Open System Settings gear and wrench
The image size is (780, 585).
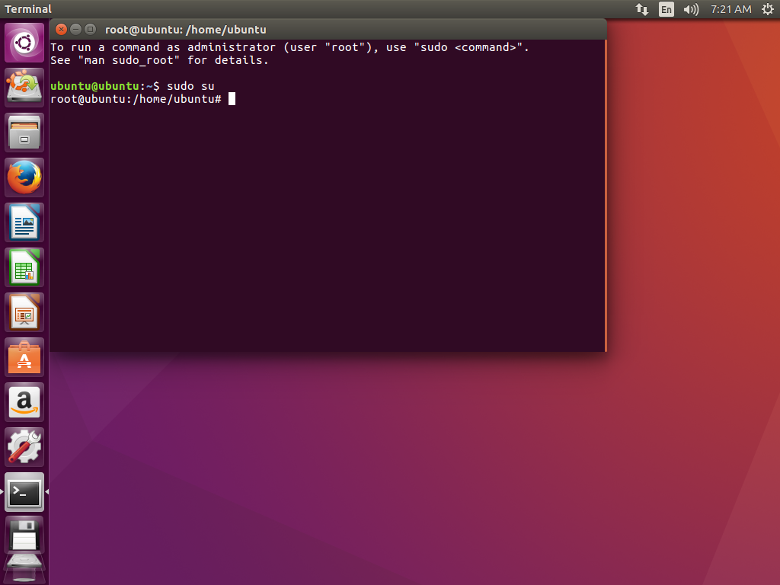click(24, 447)
